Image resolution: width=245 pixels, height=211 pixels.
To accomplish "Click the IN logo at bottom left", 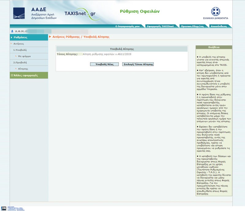I will 4,208.
